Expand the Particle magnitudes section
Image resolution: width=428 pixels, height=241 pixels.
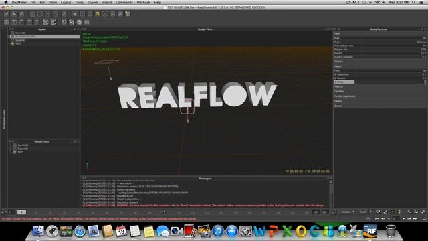click(381, 96)
